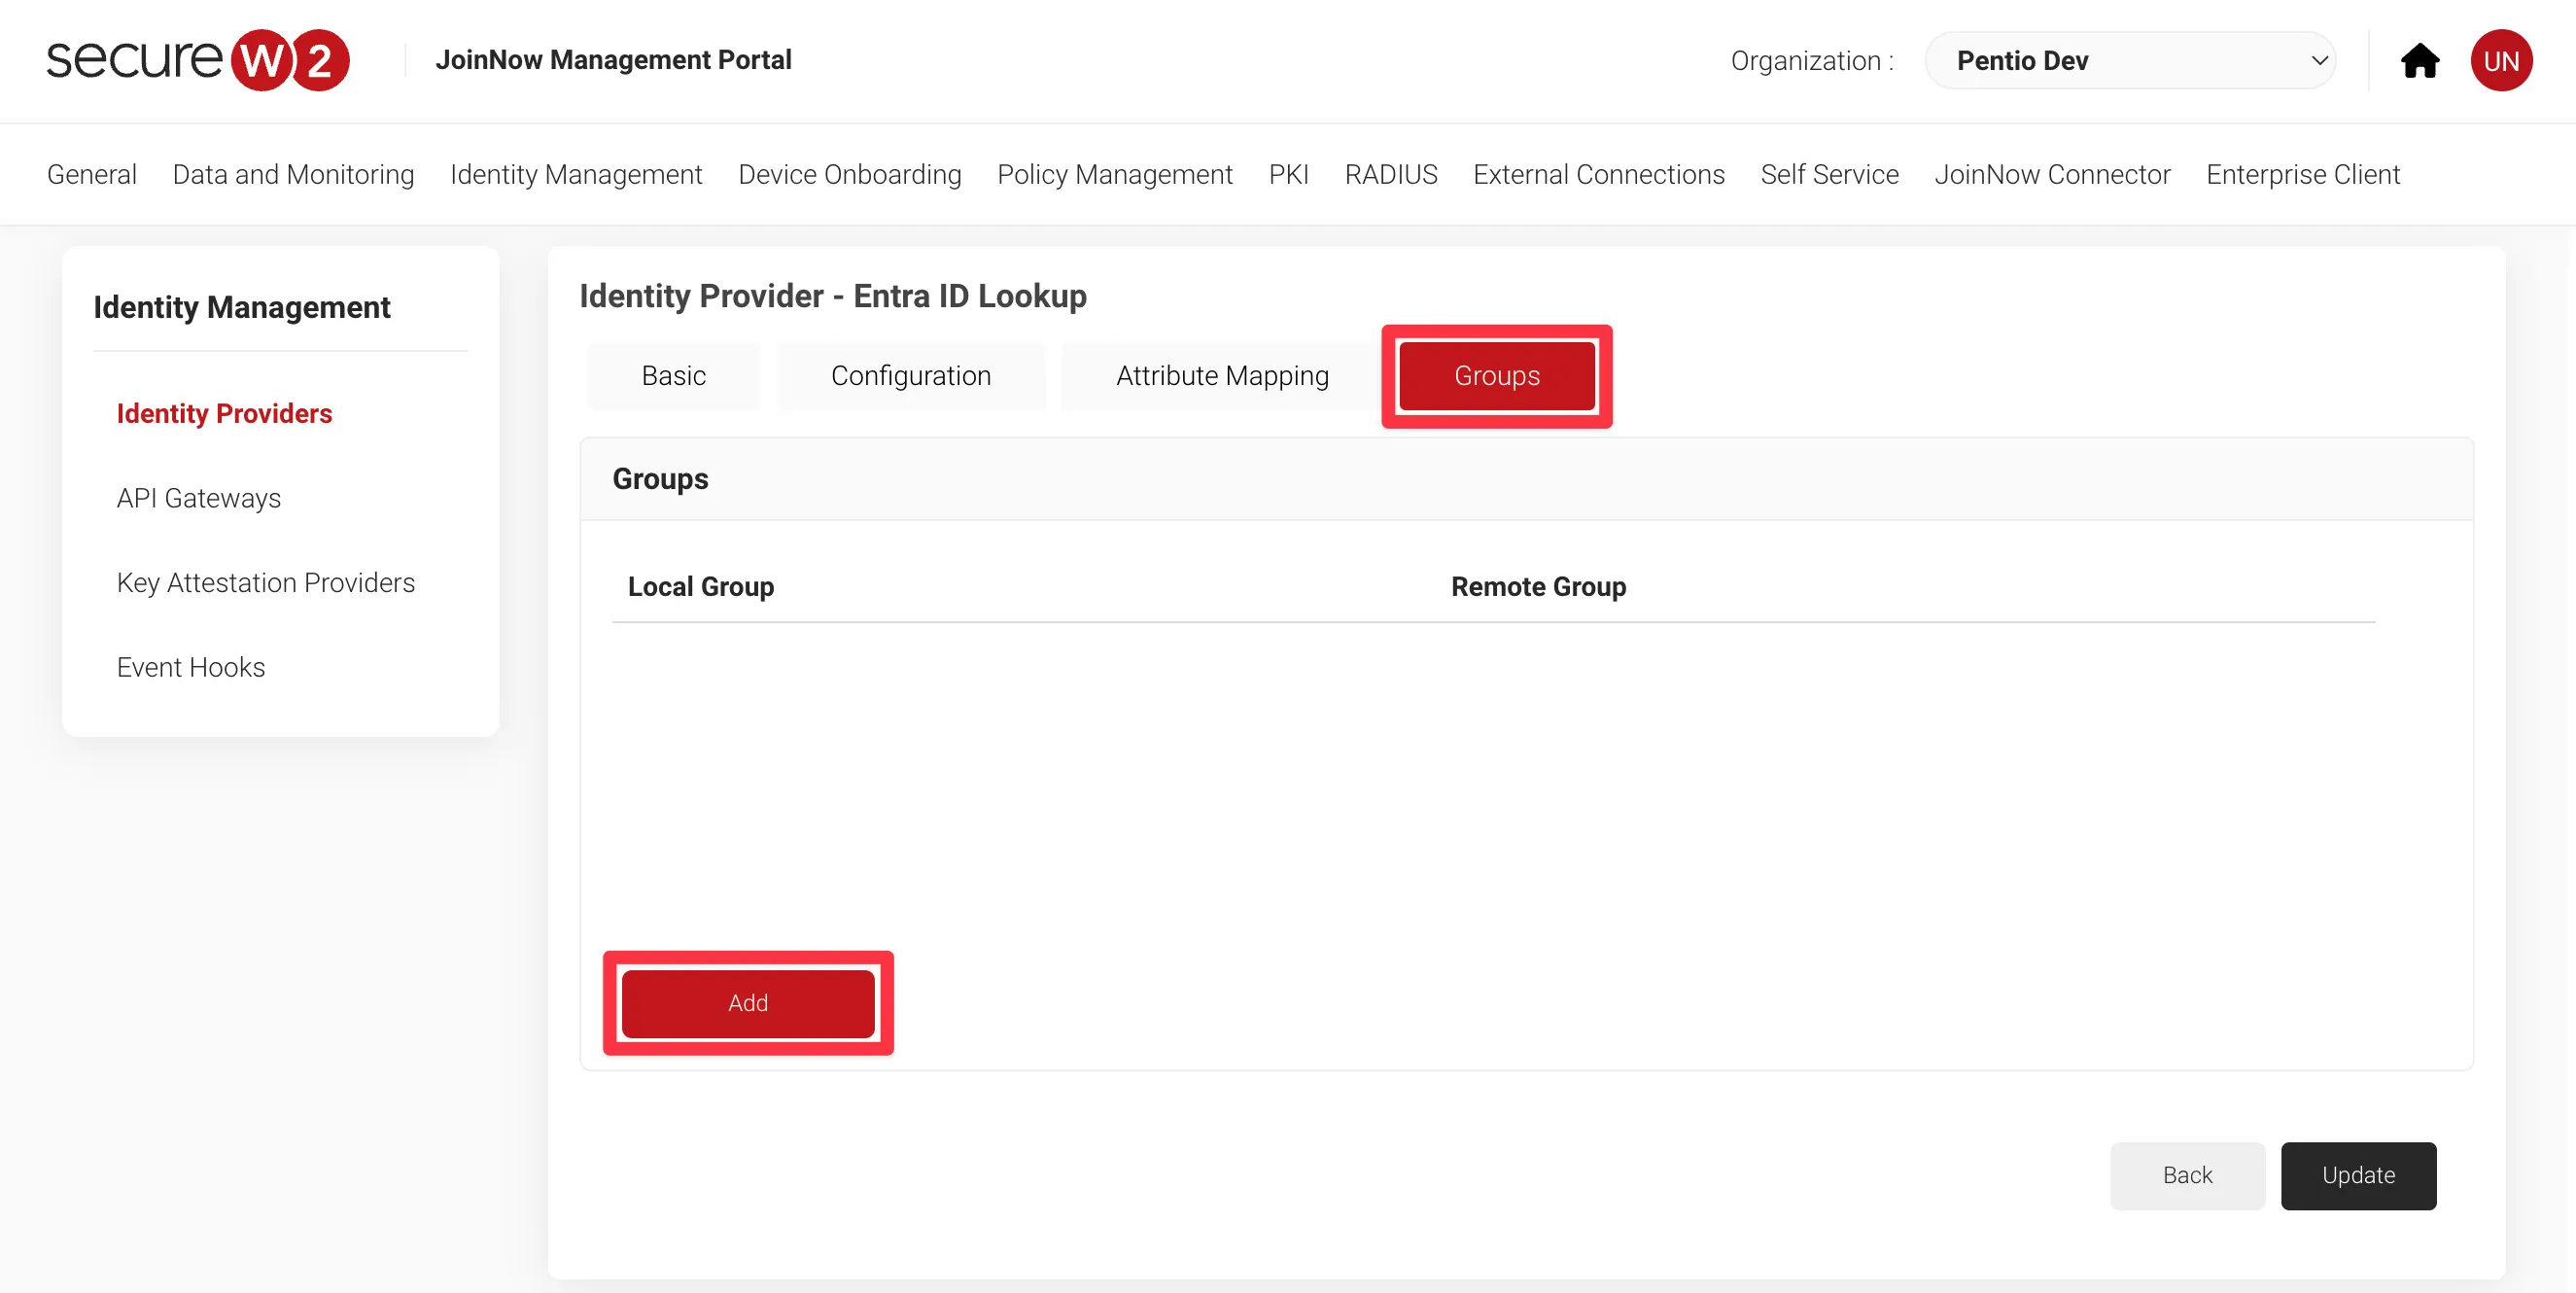Click the Update button
This screenshot has width=2576, height=1293.
(2357, 1175)
